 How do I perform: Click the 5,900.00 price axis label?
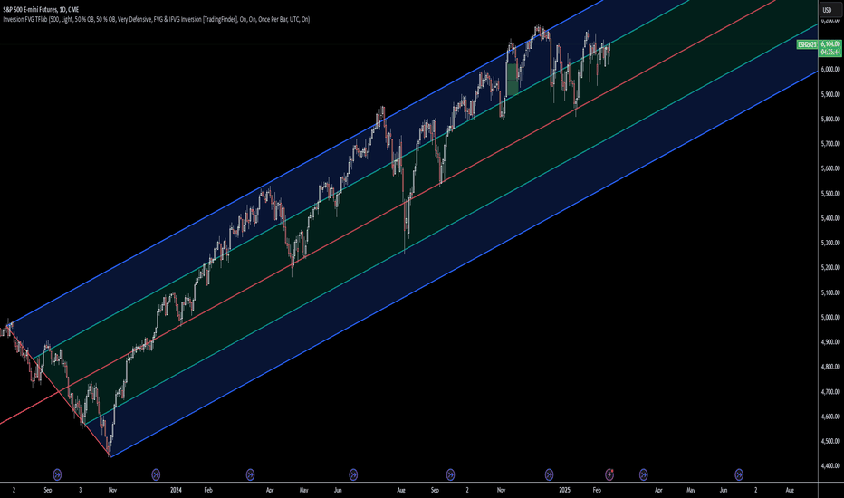pyautogui.click(x=830, y=94)
